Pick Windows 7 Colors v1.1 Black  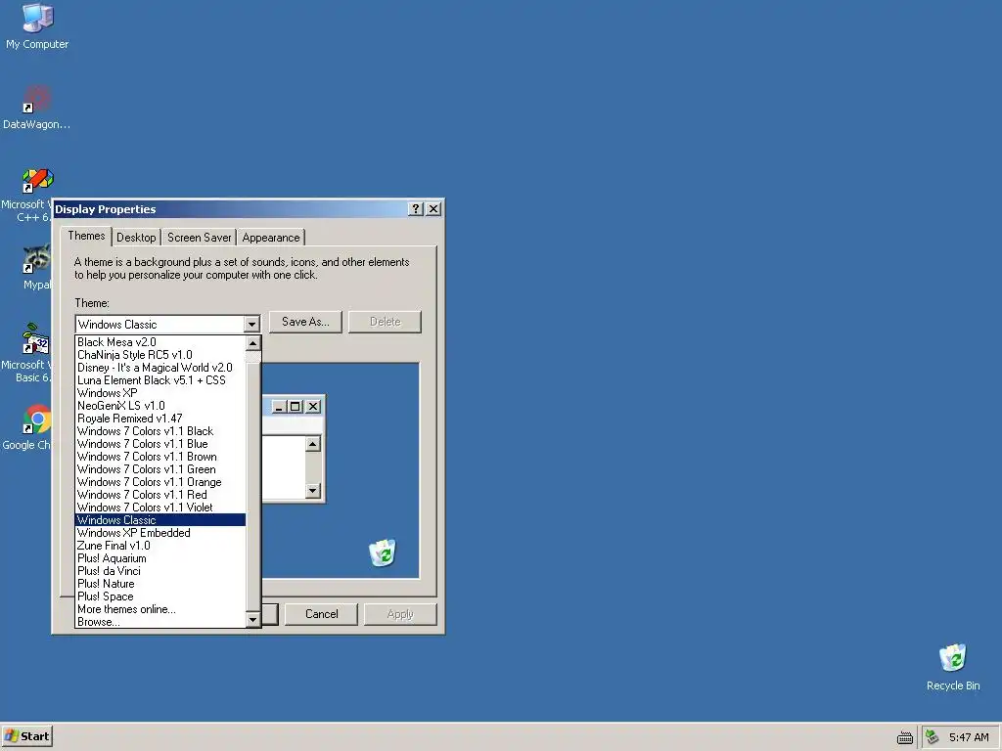coord(160,431)
